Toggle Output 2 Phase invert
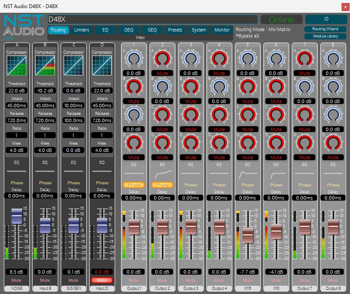This screenshot has width=350, height=294. 162,185
